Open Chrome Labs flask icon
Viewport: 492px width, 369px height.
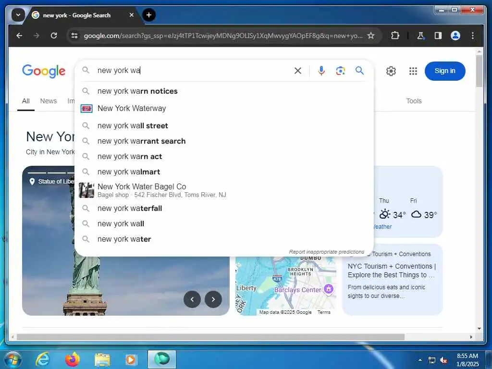pyautogui.click(x=420, y=36)
